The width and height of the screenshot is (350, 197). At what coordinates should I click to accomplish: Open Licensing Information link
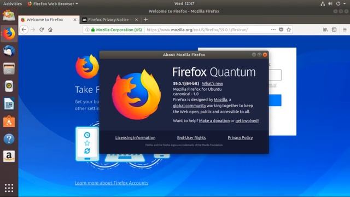coord(135,137)
